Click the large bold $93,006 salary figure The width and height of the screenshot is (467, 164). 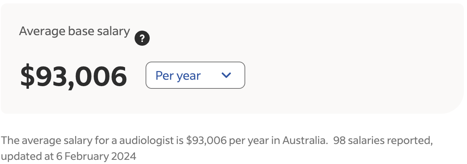[74, 76]
